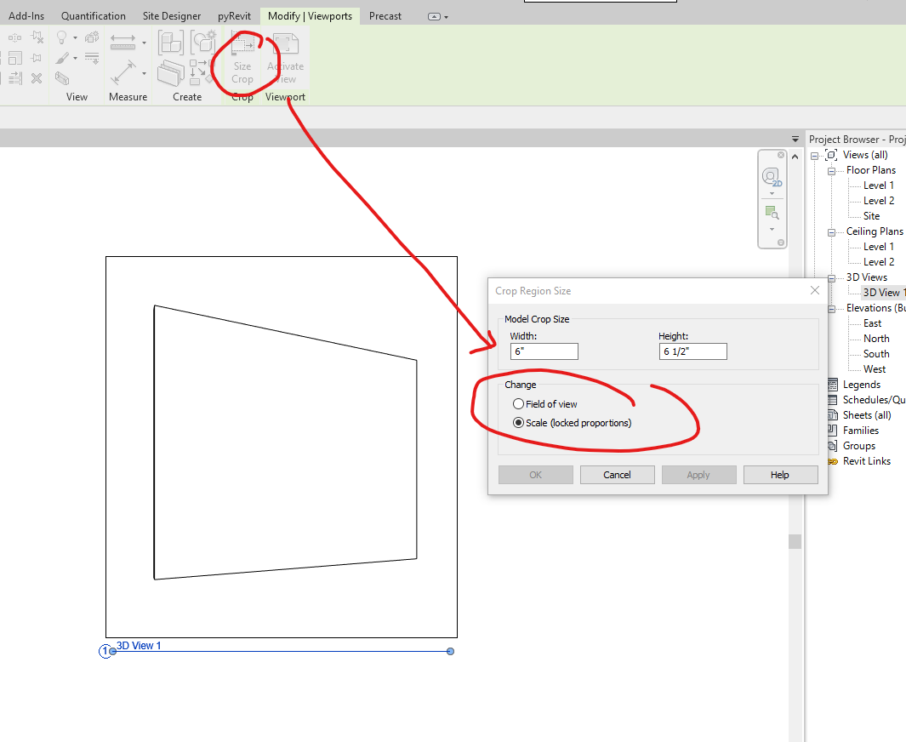Click the Revit Links chain icon
906x742 pixels.
[x=832, y=461]
